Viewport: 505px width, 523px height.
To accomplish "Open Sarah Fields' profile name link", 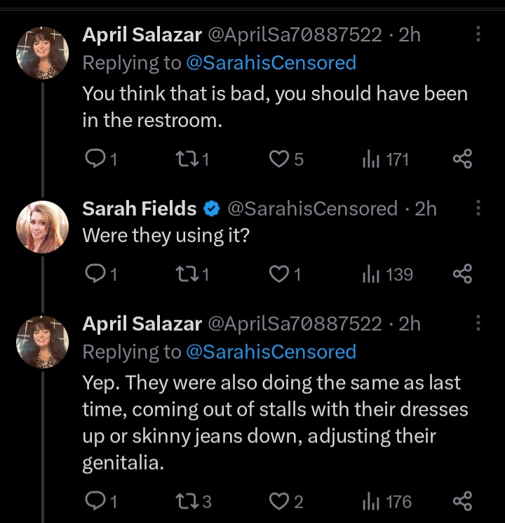I will (140, 208).
